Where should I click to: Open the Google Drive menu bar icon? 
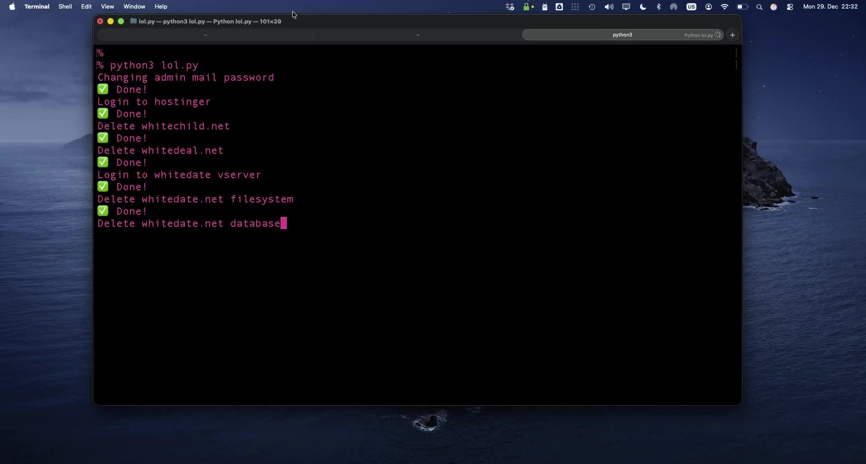click(559, 7)
